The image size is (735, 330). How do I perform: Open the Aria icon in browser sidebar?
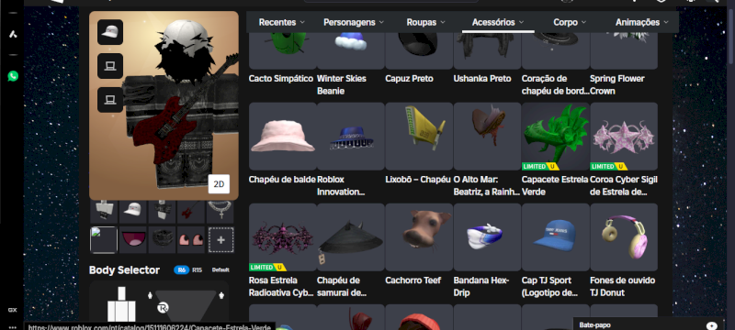click(13, 34)
